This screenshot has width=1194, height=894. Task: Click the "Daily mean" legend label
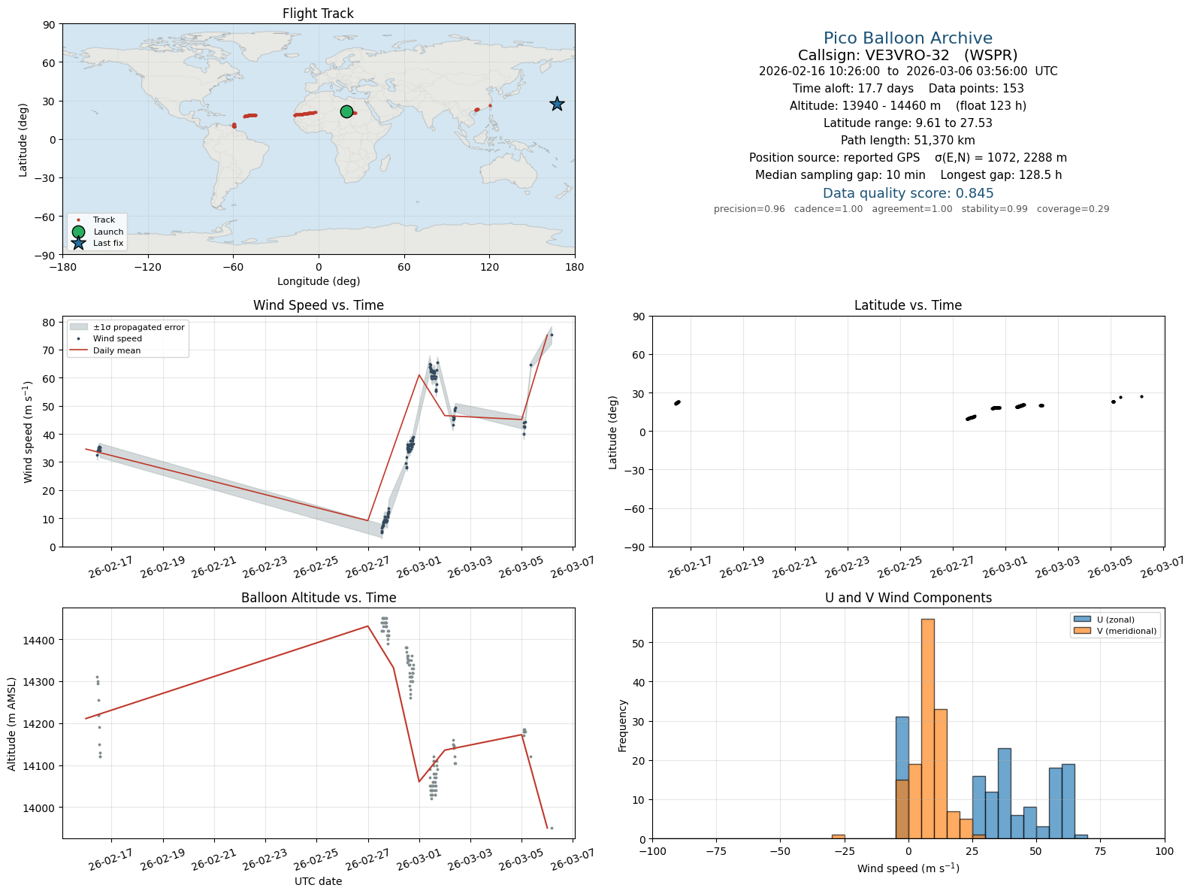116,350
